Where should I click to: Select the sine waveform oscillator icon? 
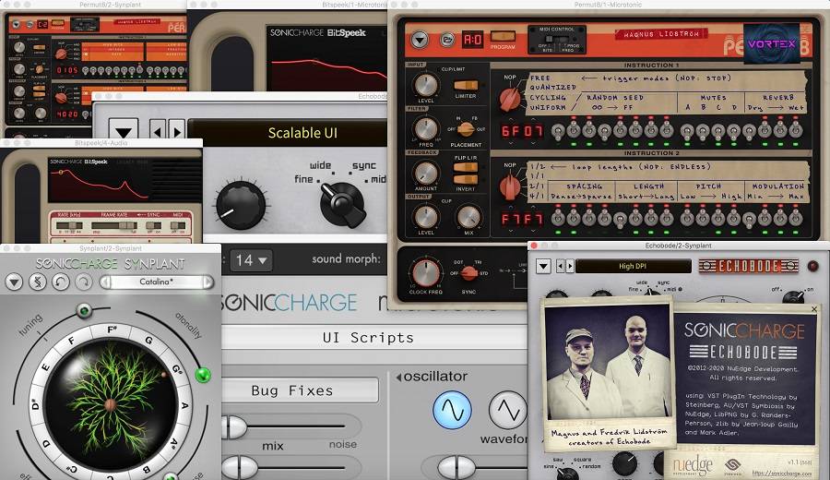[452, 410]
